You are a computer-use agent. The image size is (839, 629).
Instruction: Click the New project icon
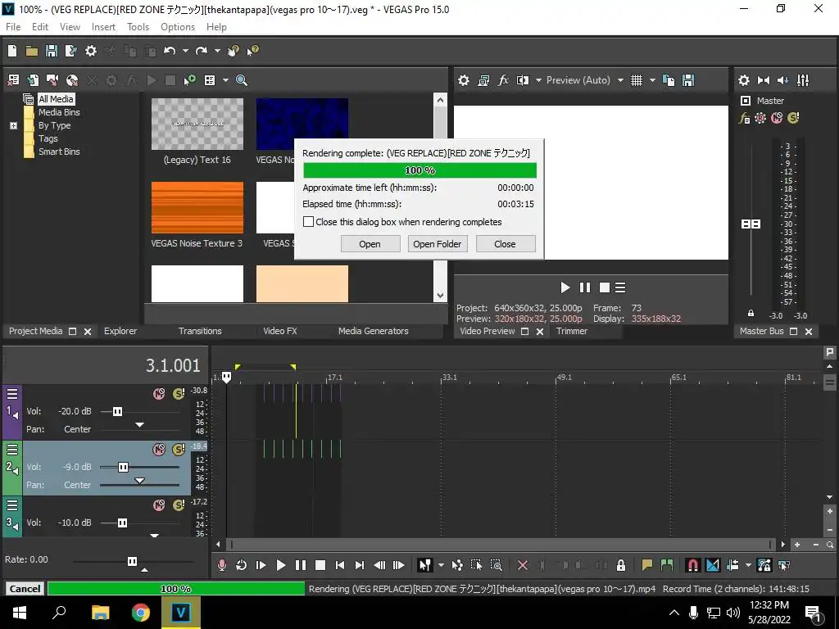pyautogui.click(x=12, y=51)
